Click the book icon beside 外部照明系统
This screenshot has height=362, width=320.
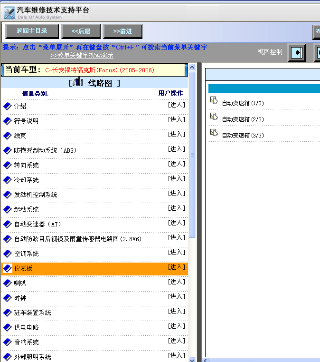click(8, 357)
